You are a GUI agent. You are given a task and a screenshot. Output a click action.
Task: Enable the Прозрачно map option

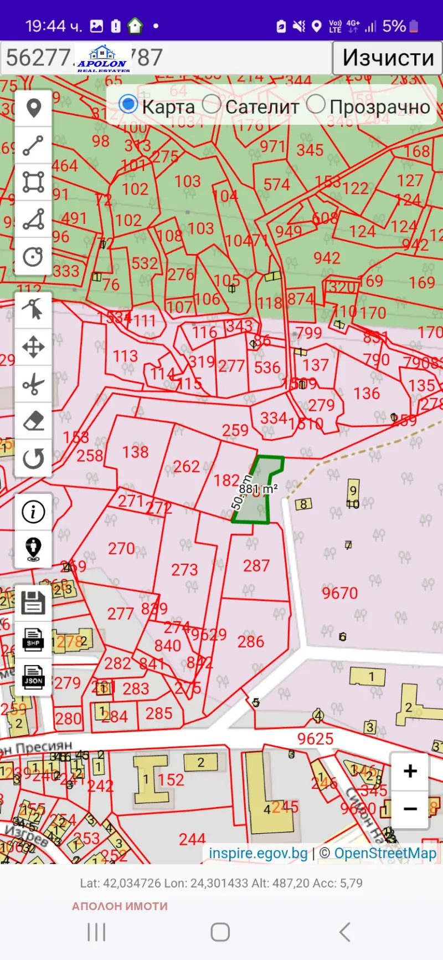point(316,104)
